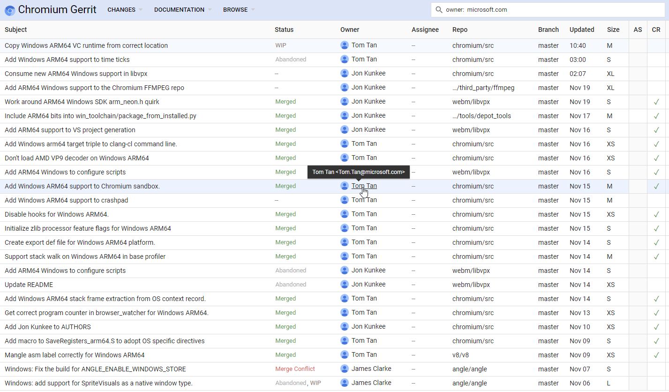Click CR checkmark in 'Add Windows ARM64 support to Chromium sandbox' row

pyautogui.click(x=656, y=186)
